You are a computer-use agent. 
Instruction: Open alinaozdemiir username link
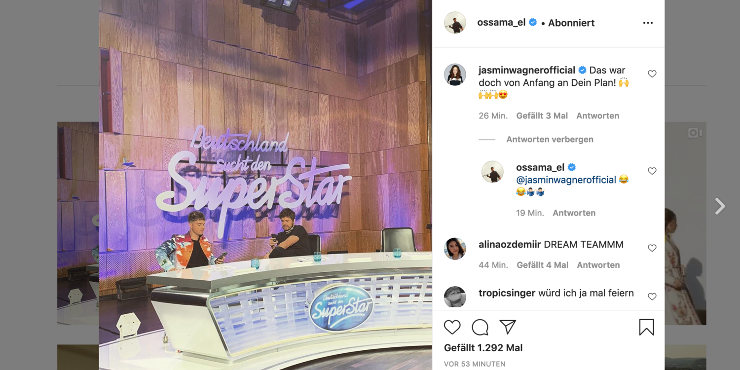point(510,245)
